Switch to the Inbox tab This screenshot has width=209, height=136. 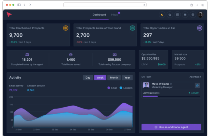pos(114,15)
